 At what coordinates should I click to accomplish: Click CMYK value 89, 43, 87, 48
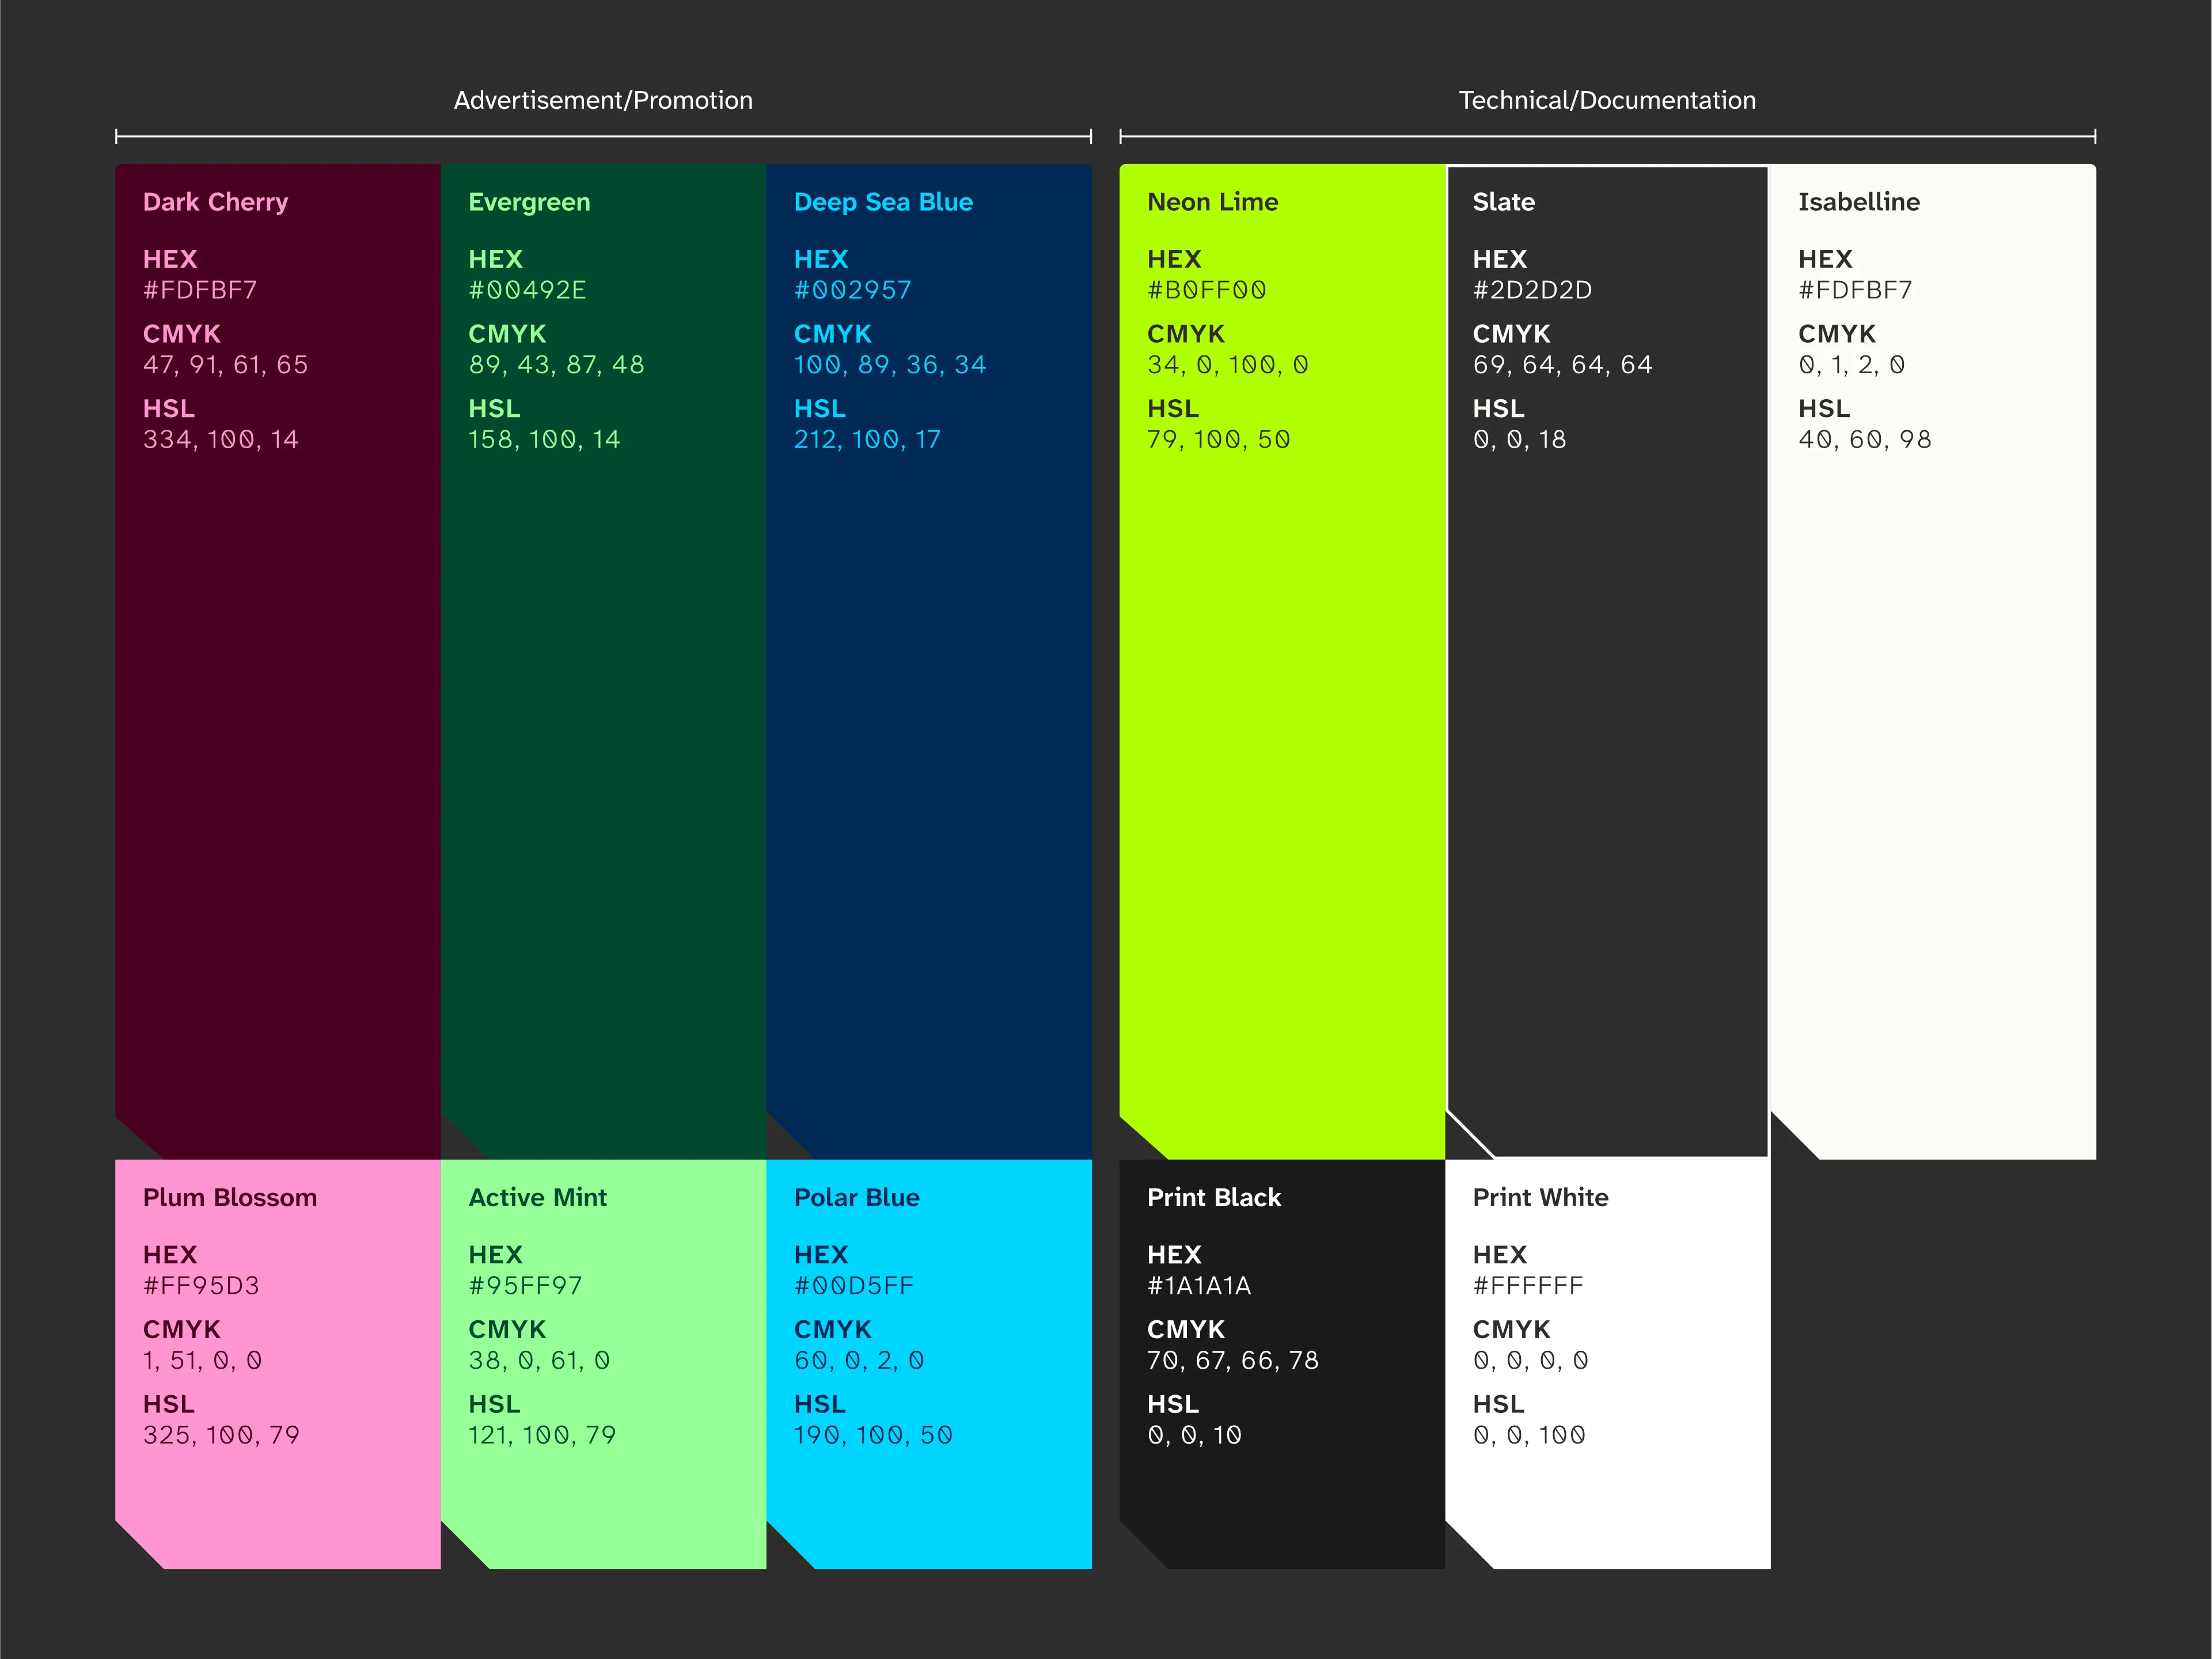click(556, 365)
